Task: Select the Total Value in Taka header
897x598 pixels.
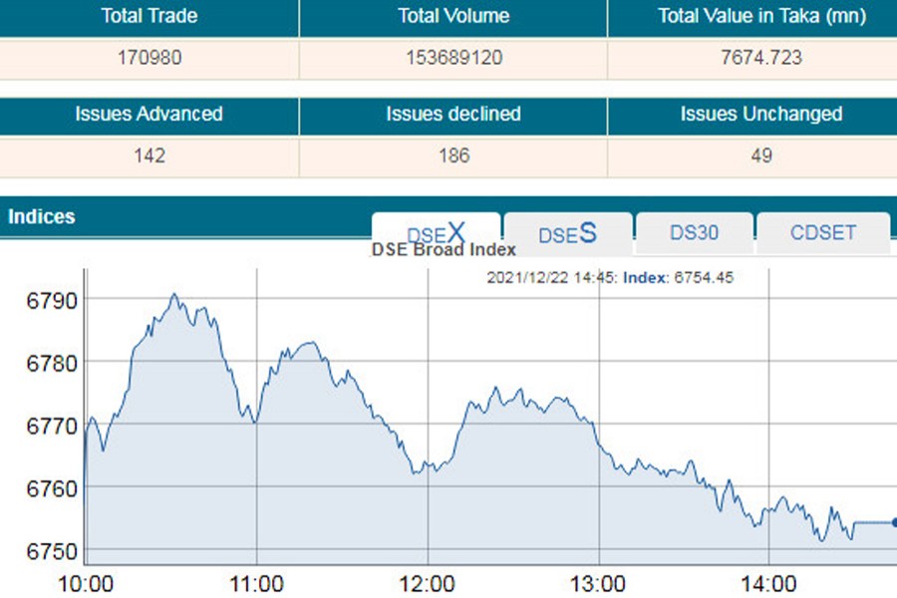Action: pos(761,16)
